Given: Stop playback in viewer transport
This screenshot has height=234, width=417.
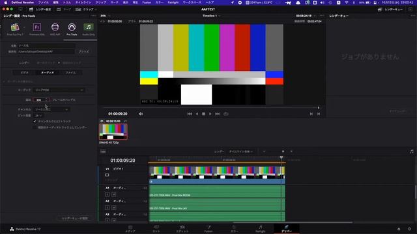Looking at the screenshot, I should pos(203,114).
